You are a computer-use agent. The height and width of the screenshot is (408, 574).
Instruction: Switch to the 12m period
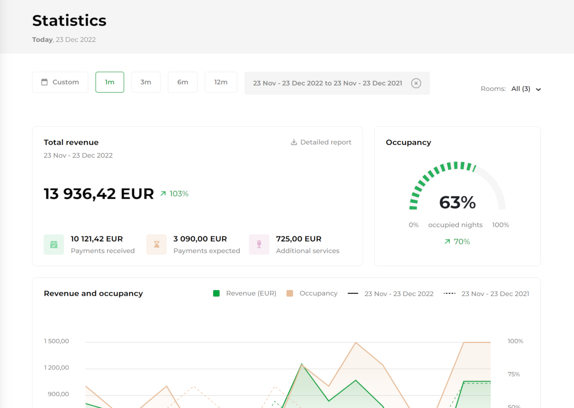[221, 82]
